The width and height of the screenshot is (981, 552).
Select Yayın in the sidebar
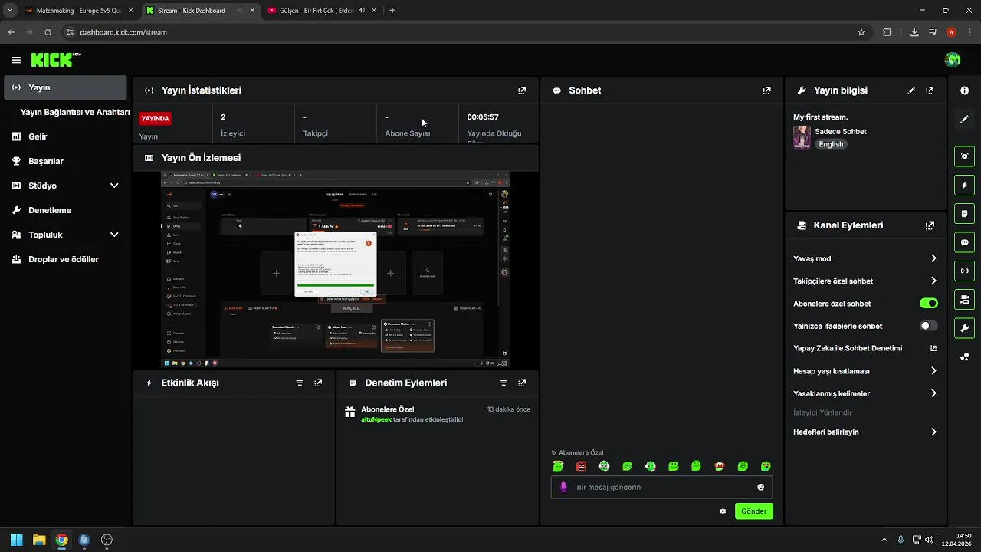65,87
